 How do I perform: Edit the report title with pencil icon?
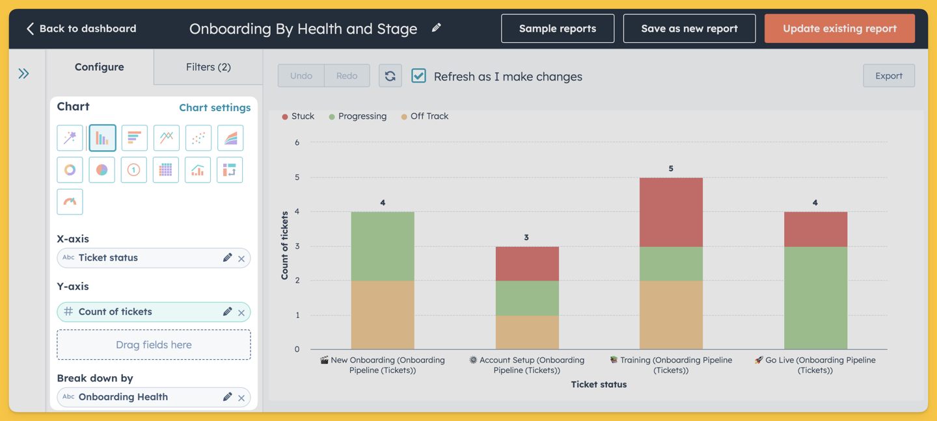pyautogui.click(x=437, y=28)
